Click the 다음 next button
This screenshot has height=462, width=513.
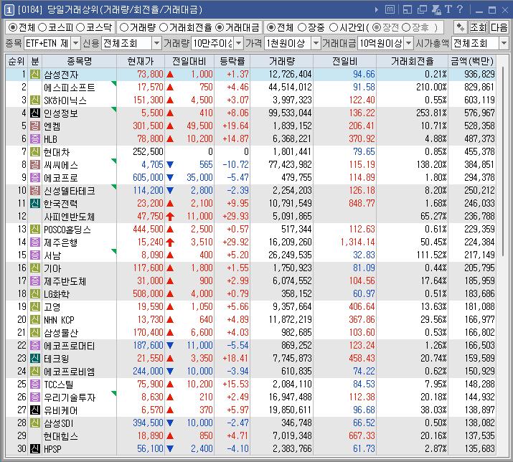[x=499, y=27]
